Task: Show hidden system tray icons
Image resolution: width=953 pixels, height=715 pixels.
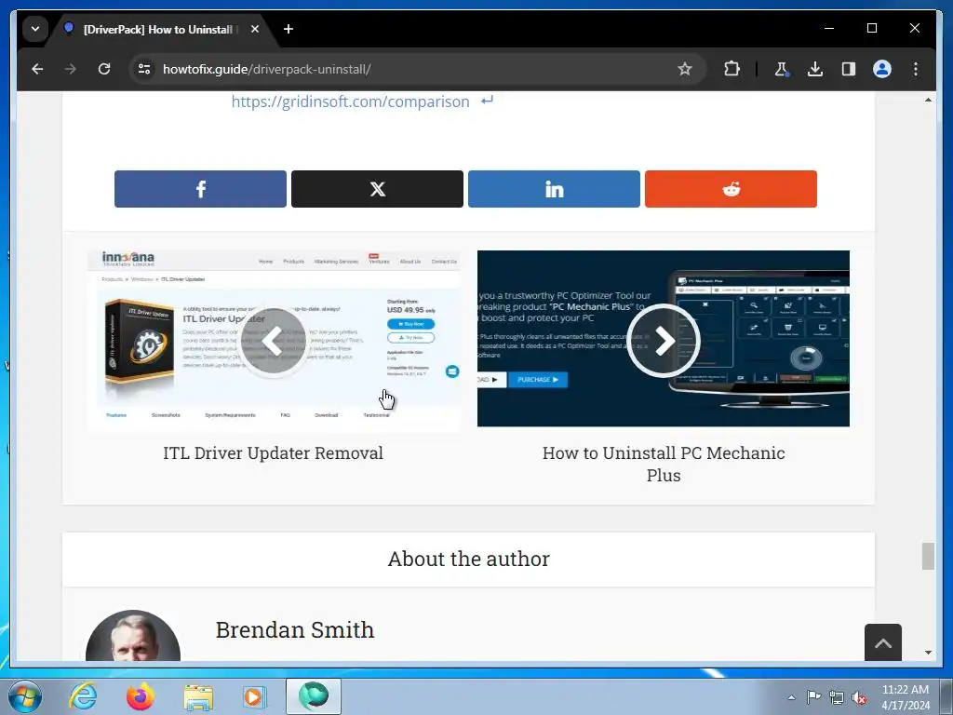Action: pyautogui.click(x=791, y=697)
